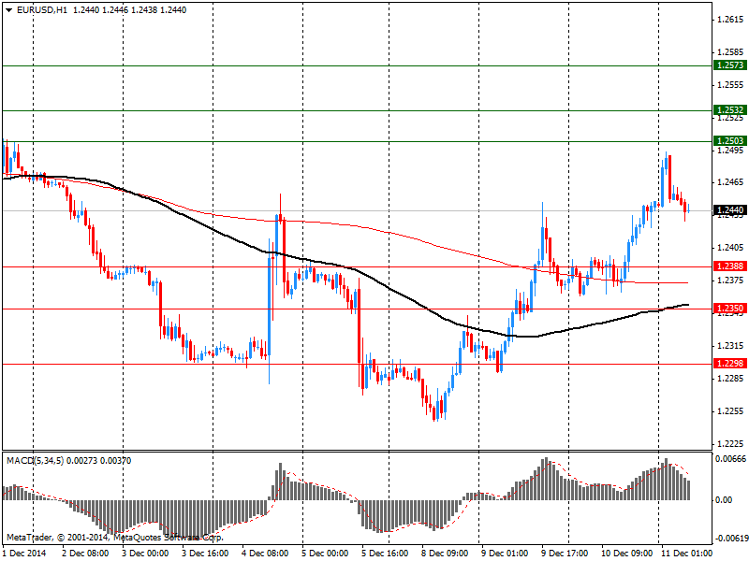This screenshot has height=561, width=749.
Task: Select the 8 Dec 09:00 time axis label
Action: point(446,554)
